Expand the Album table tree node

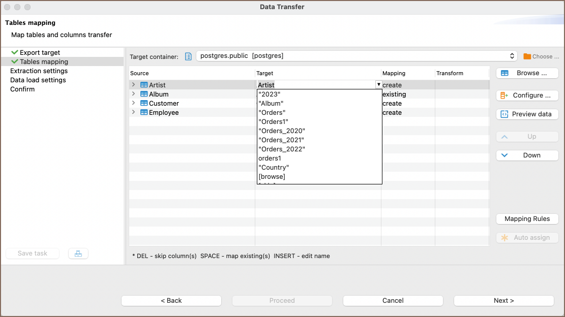(x=133, y=94)
